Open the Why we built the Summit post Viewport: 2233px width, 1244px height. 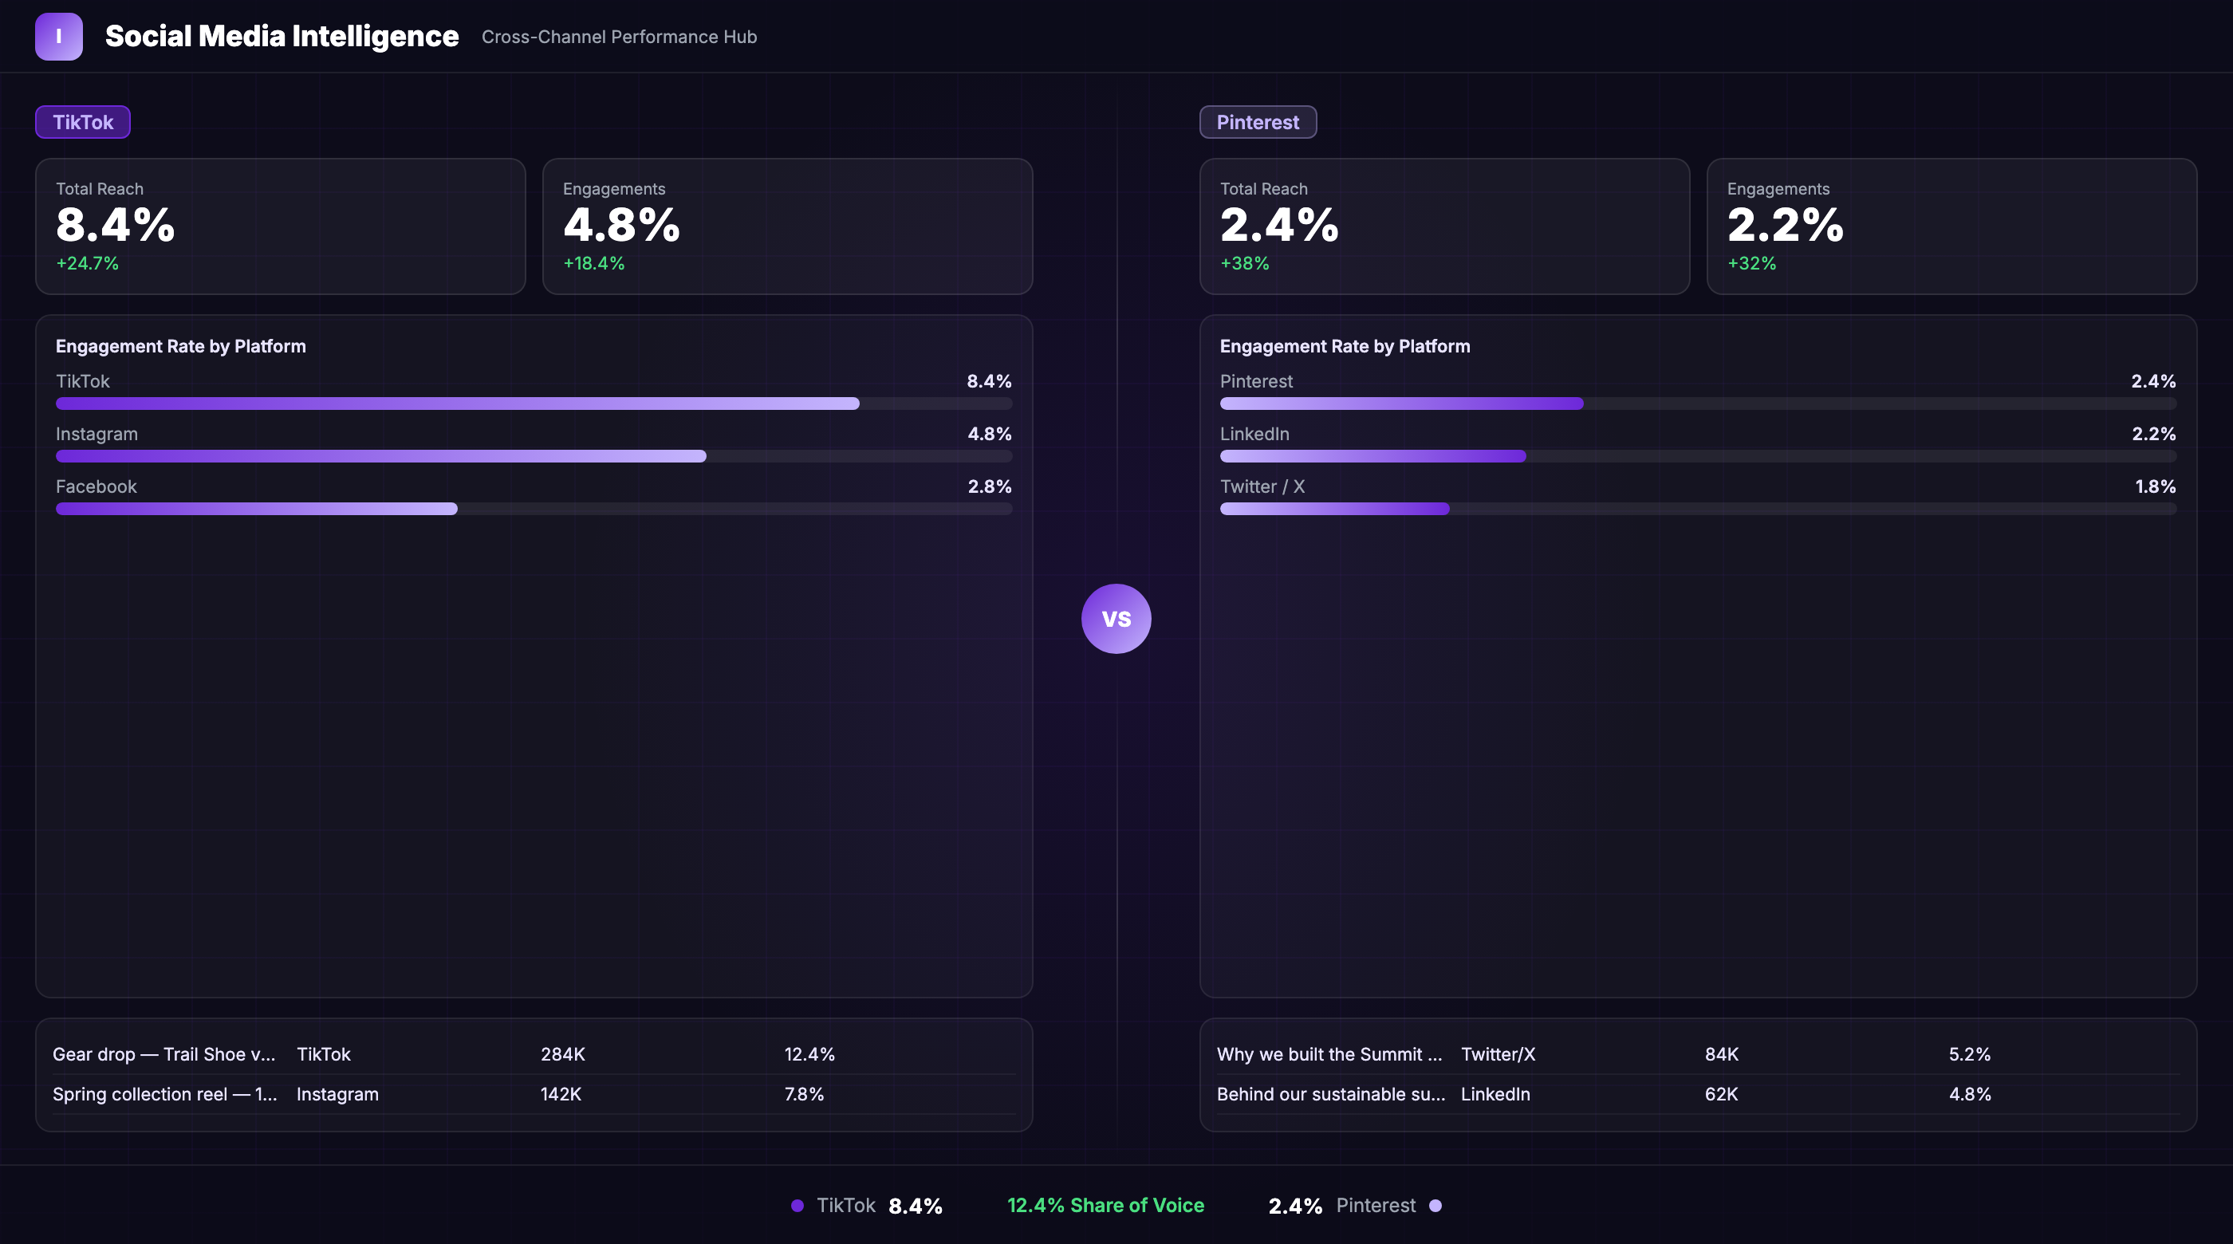(1329, 1055)
